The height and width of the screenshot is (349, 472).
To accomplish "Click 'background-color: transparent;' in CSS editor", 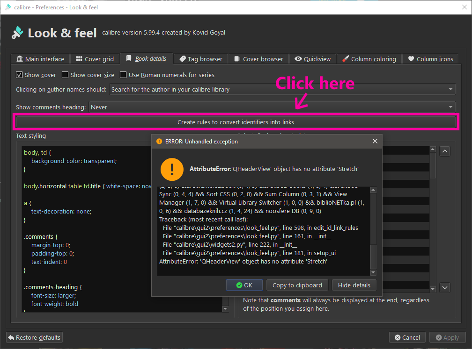I will (74, 161).
